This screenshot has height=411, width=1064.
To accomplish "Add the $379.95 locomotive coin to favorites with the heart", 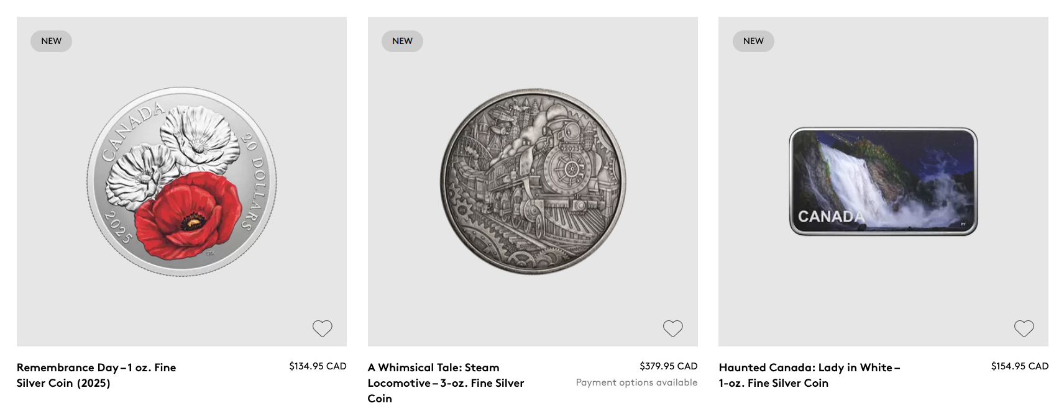I will click(x=673, y=328).
